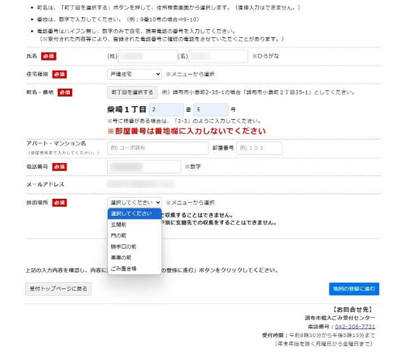
Task: Click the 調布市粗大ごみ受付センター text
Action: point(340,318)
